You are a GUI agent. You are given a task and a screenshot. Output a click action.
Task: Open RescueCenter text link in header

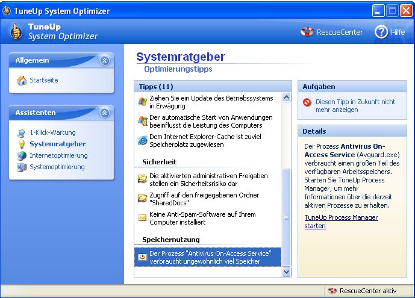(340, 33)
